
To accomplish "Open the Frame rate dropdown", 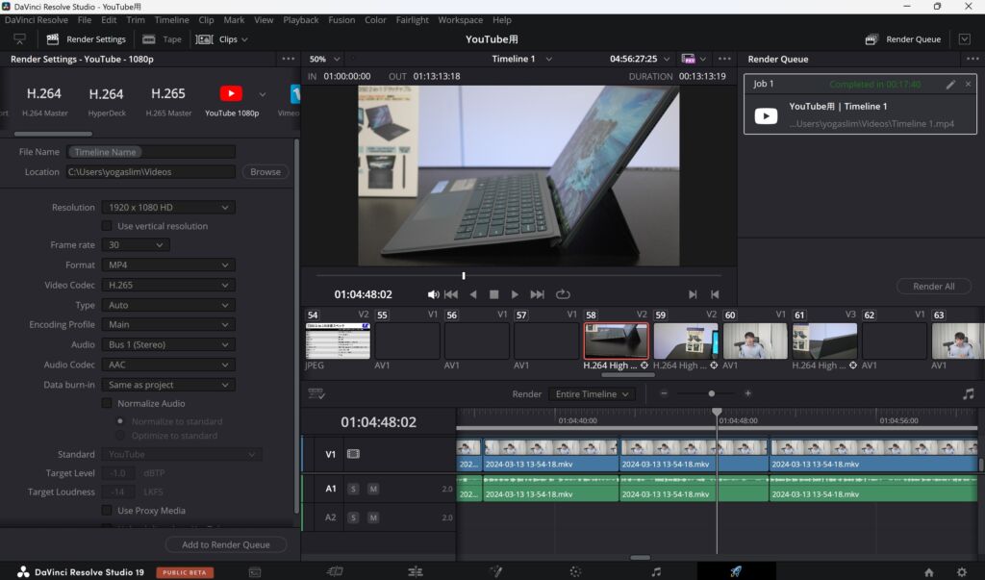I will [x=136, y=245].
